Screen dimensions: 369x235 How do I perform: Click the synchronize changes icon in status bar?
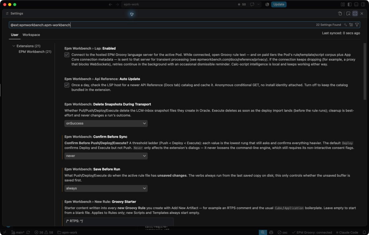click(x=28, y=233)
